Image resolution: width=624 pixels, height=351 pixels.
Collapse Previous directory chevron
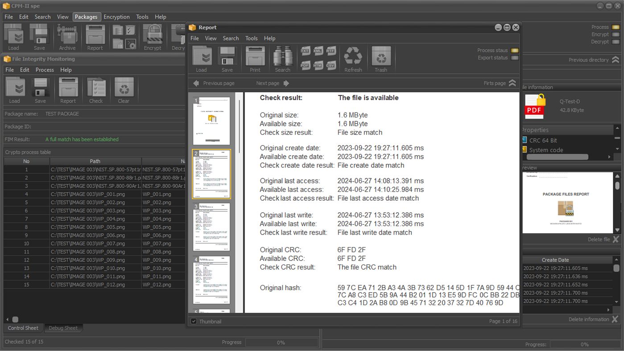click(616, 60)
